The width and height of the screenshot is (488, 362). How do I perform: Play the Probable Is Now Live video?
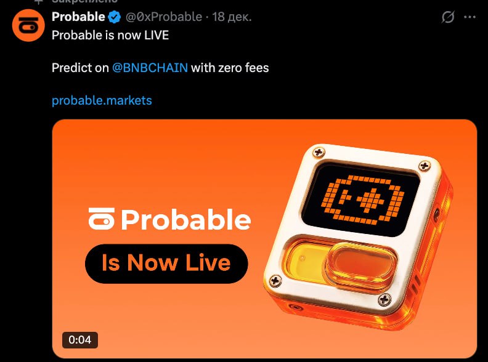click(264, 239)
